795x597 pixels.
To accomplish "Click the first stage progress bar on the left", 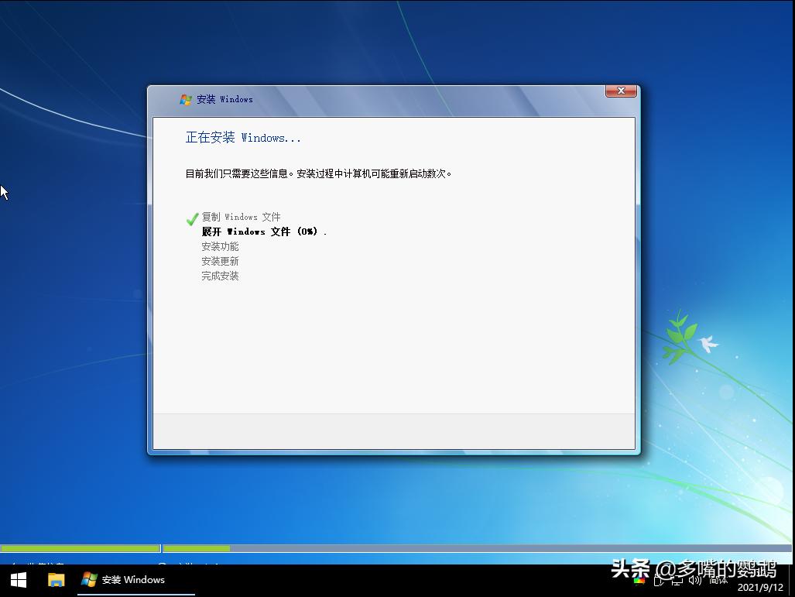I will pyautogui.click(x=80, y=548).
